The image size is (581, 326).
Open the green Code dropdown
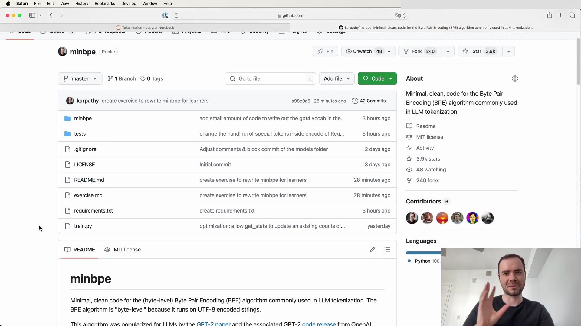click(x=377, y=78)
